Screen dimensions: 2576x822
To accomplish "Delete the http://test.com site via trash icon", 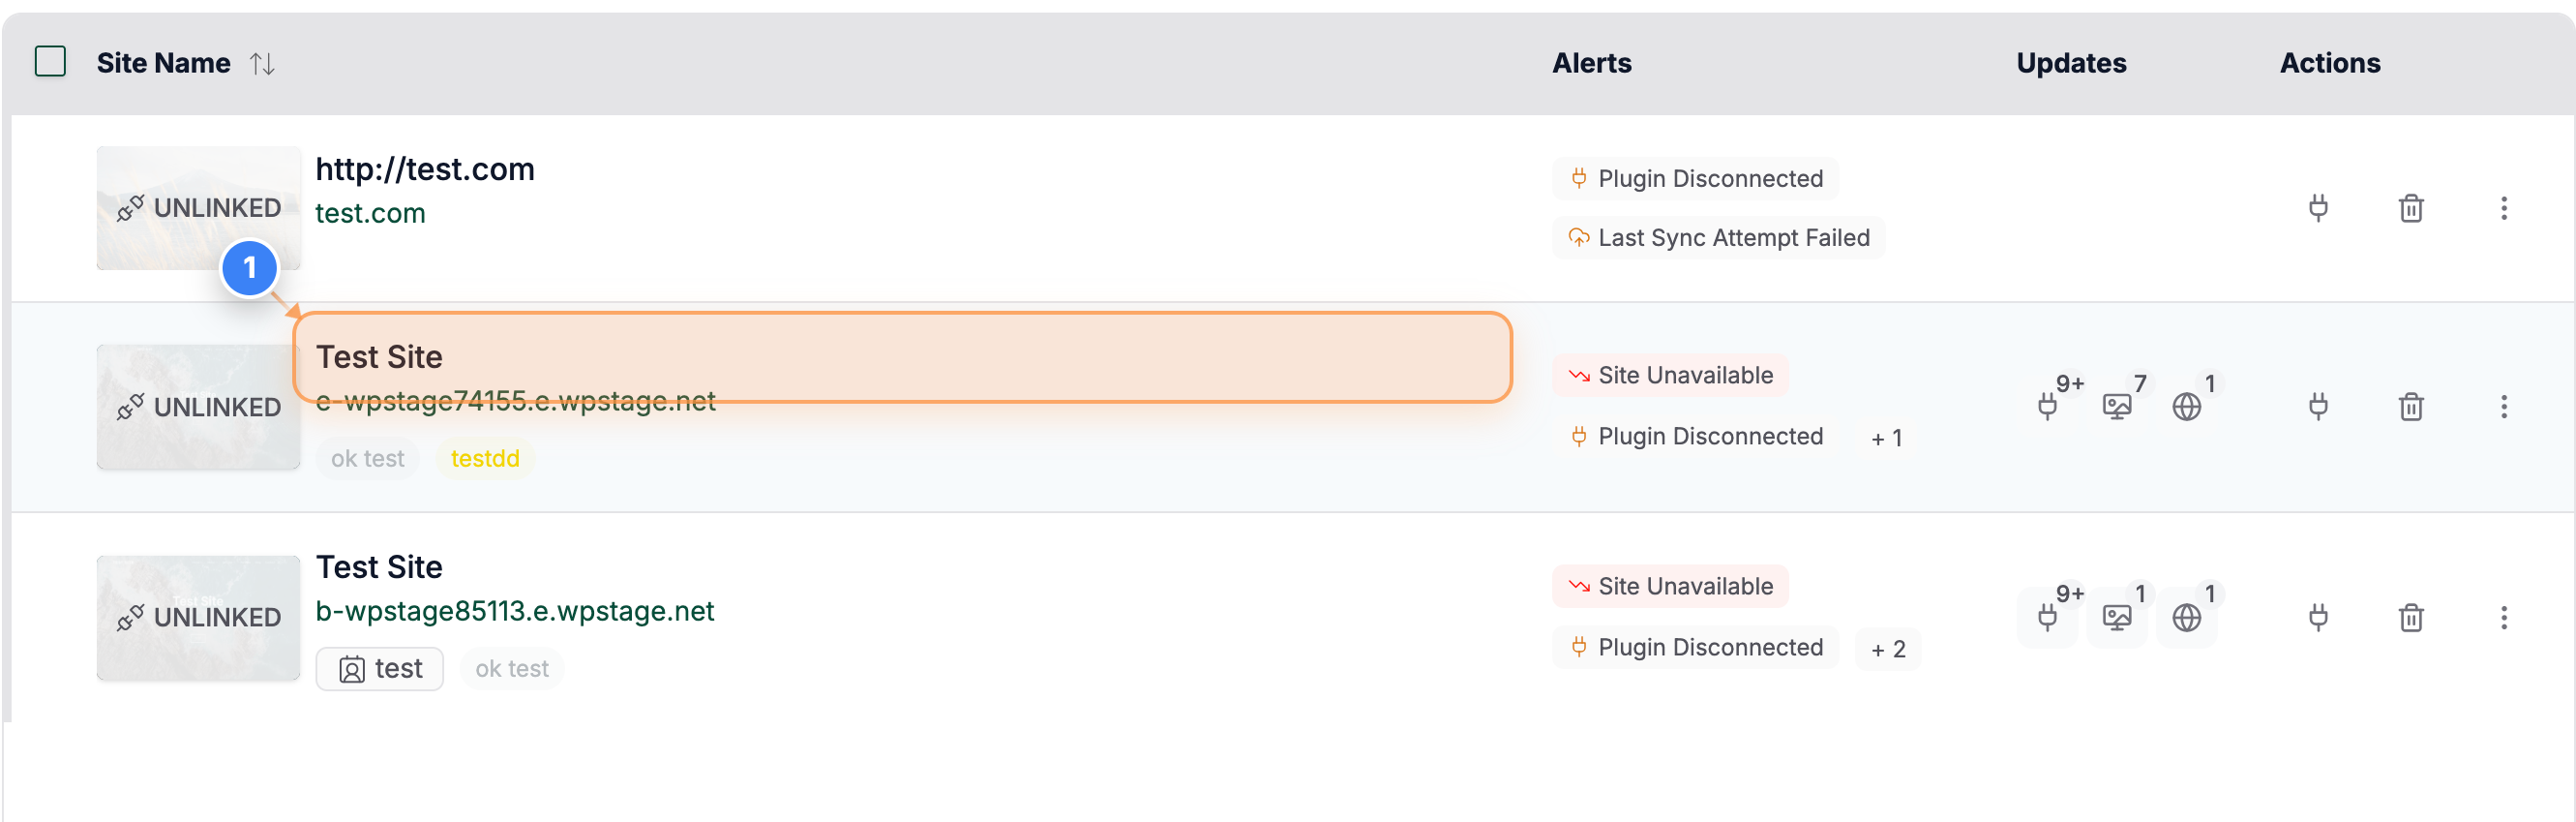I will pos(2411,208).
